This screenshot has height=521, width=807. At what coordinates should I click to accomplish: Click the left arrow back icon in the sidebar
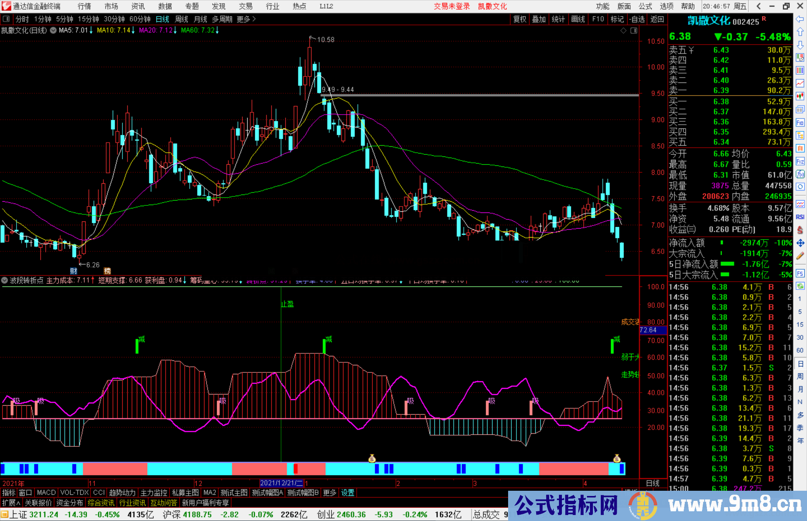point(800,19)
